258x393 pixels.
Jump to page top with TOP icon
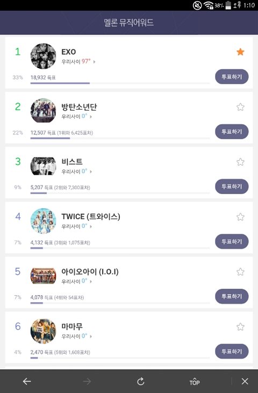(x=195, y=382)
